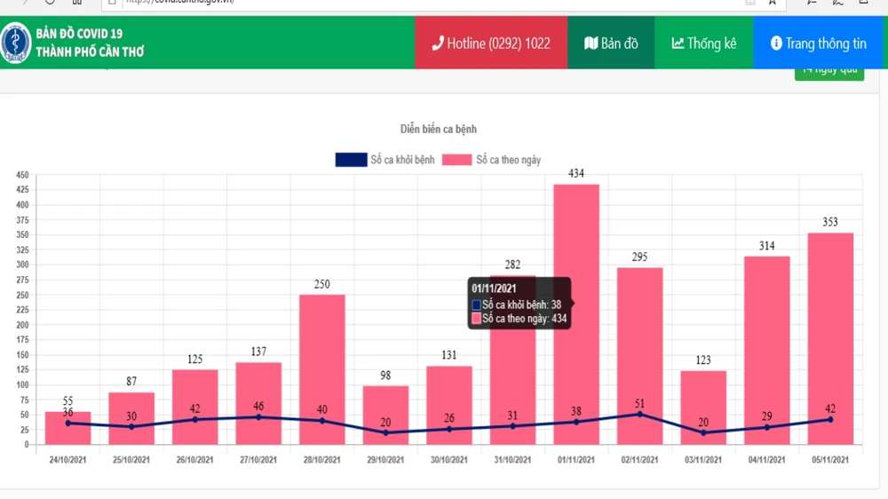Screen dimensions: 888x499
Task: Toggle the 'Số ca theo ngày' legend label
Action: click(x=508, y=160)
